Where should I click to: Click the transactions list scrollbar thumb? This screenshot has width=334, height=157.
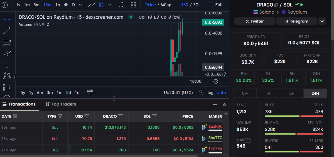pos(226,114)
